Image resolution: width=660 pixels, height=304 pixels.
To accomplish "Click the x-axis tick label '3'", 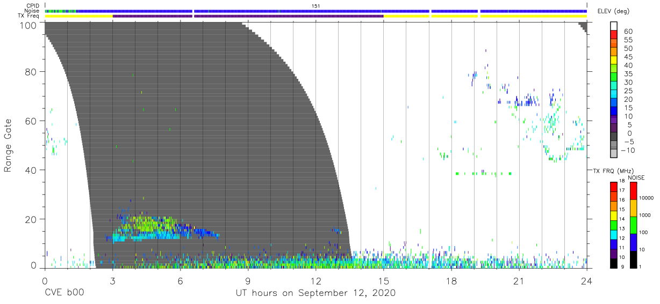I will click(112, 280).
